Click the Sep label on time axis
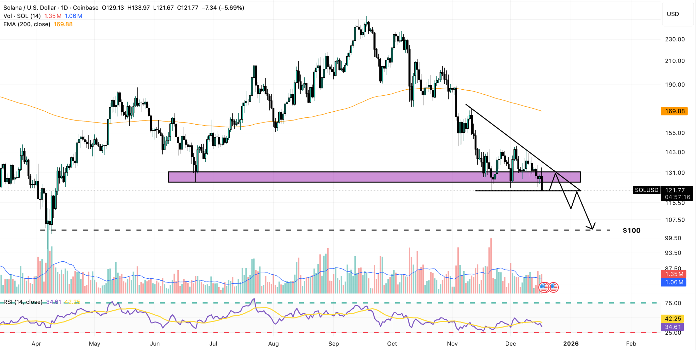Image resolution: width=696 pixels, height=351 pixels. coord(333,344)
